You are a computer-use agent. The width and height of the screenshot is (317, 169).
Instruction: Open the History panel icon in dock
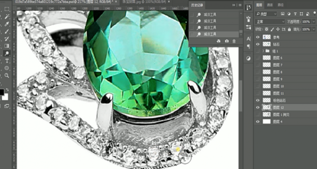point(248,8)
